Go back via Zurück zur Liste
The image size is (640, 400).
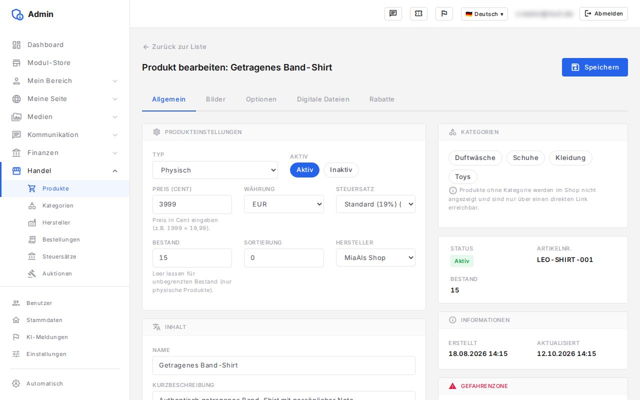click(x=174, y=47)
